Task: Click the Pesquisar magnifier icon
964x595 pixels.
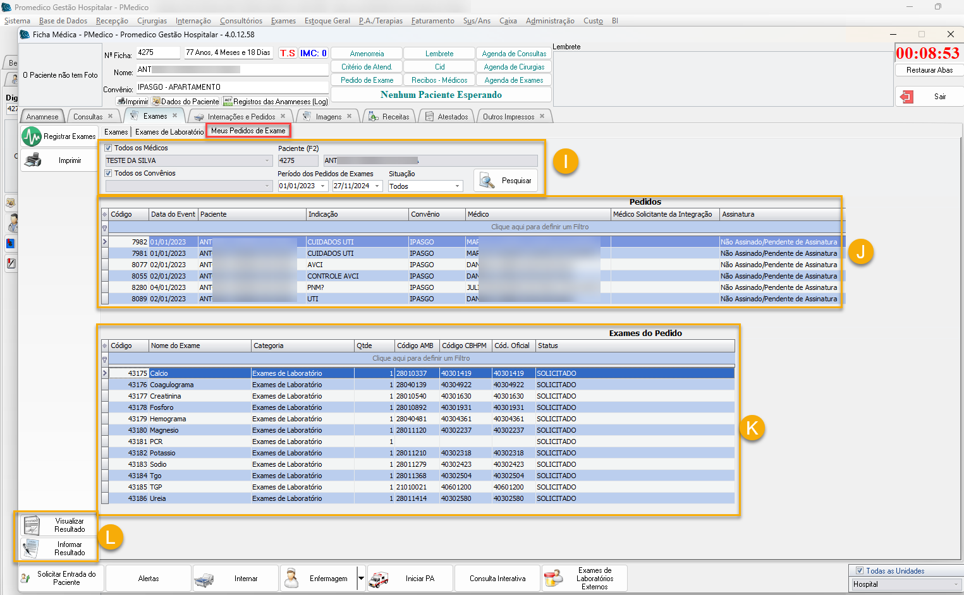Action: 487,181
